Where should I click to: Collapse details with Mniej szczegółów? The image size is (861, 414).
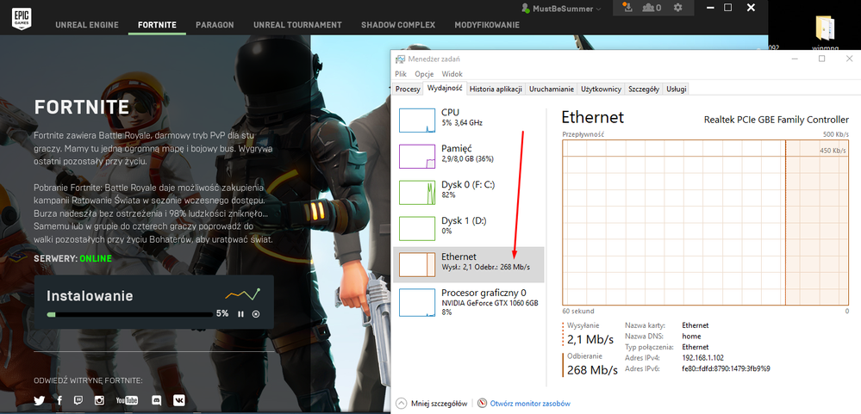pos(431,403)
